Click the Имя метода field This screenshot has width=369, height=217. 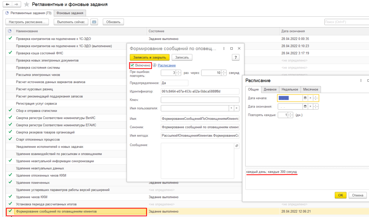(x=200, y=136)
